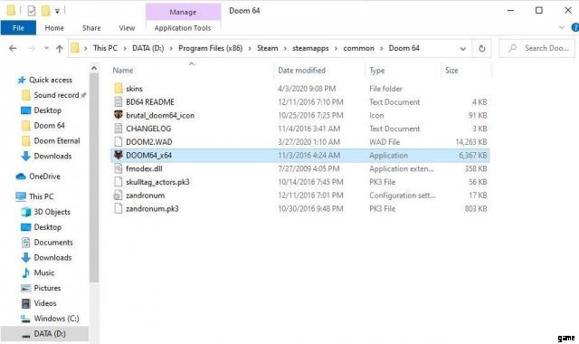Click the Steam breadcrumb
The image size is (579, 344).
tap(268, 48)
